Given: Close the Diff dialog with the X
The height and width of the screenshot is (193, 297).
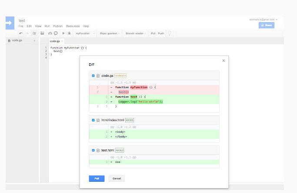Looking at the screenshot, I should [x=224, y=61].
